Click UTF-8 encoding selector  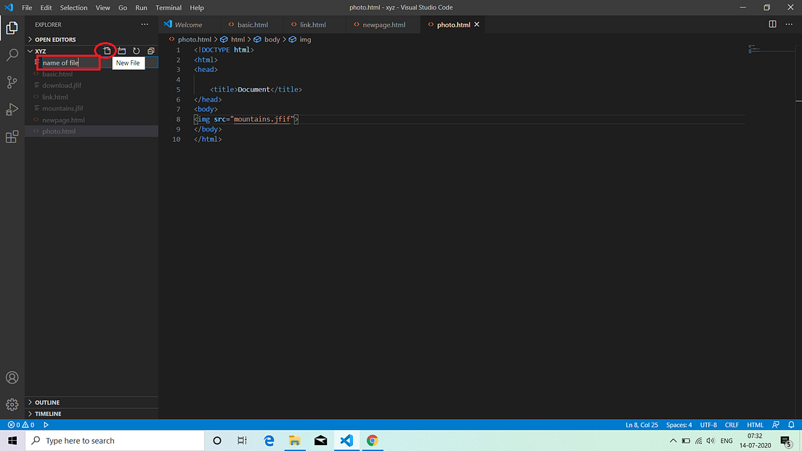point(708,425)
